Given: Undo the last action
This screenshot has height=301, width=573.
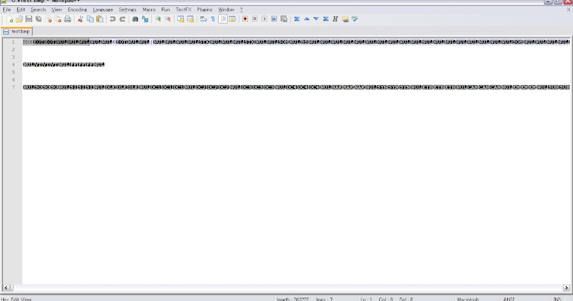Looking at the screenshot, I should 113,19.
